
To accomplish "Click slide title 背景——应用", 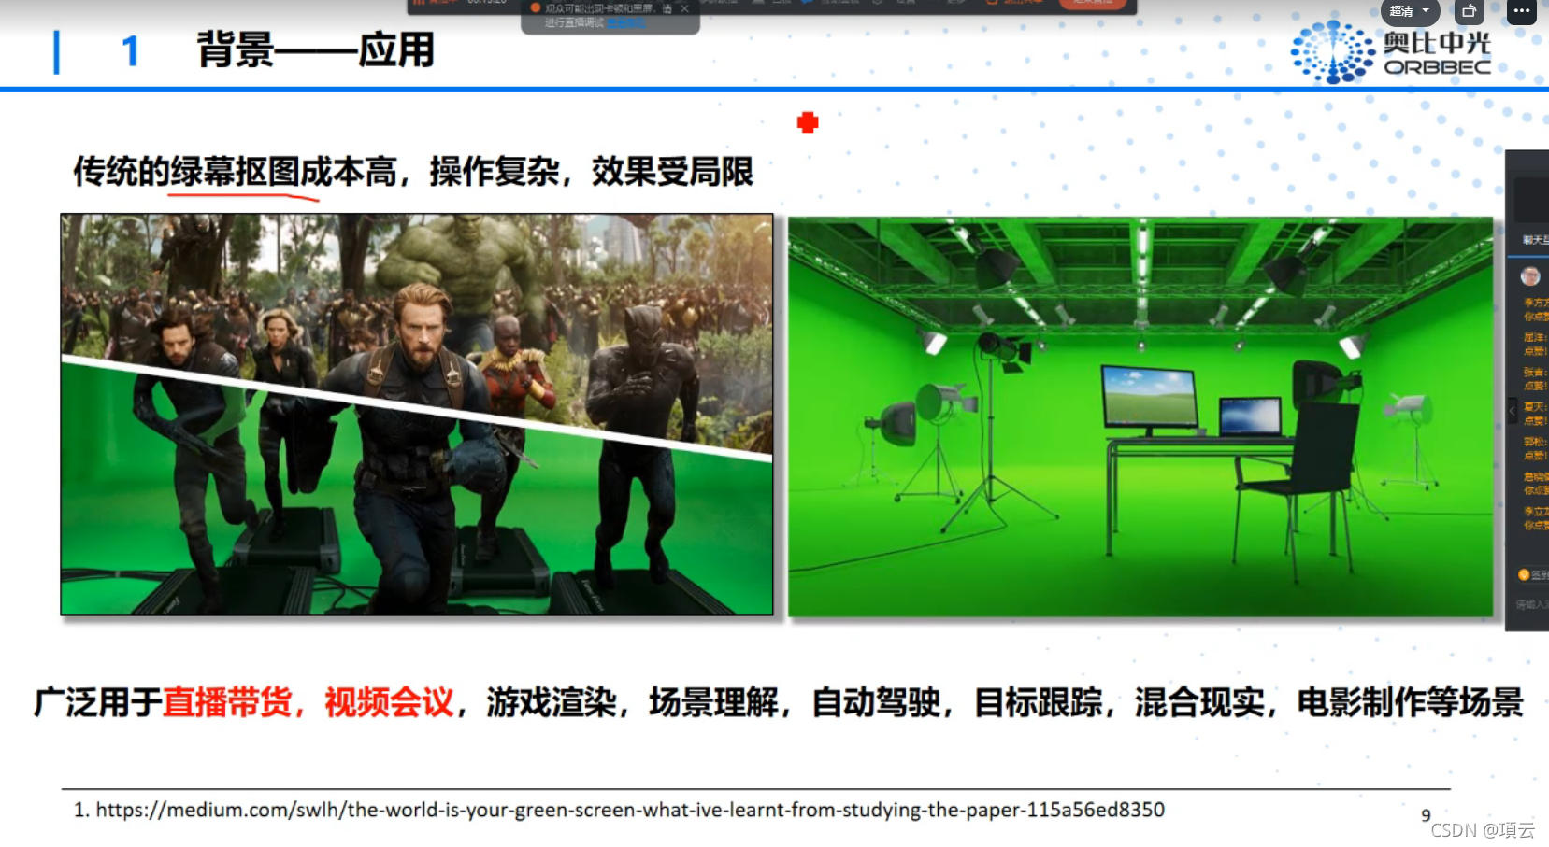I will click(316, 49).
